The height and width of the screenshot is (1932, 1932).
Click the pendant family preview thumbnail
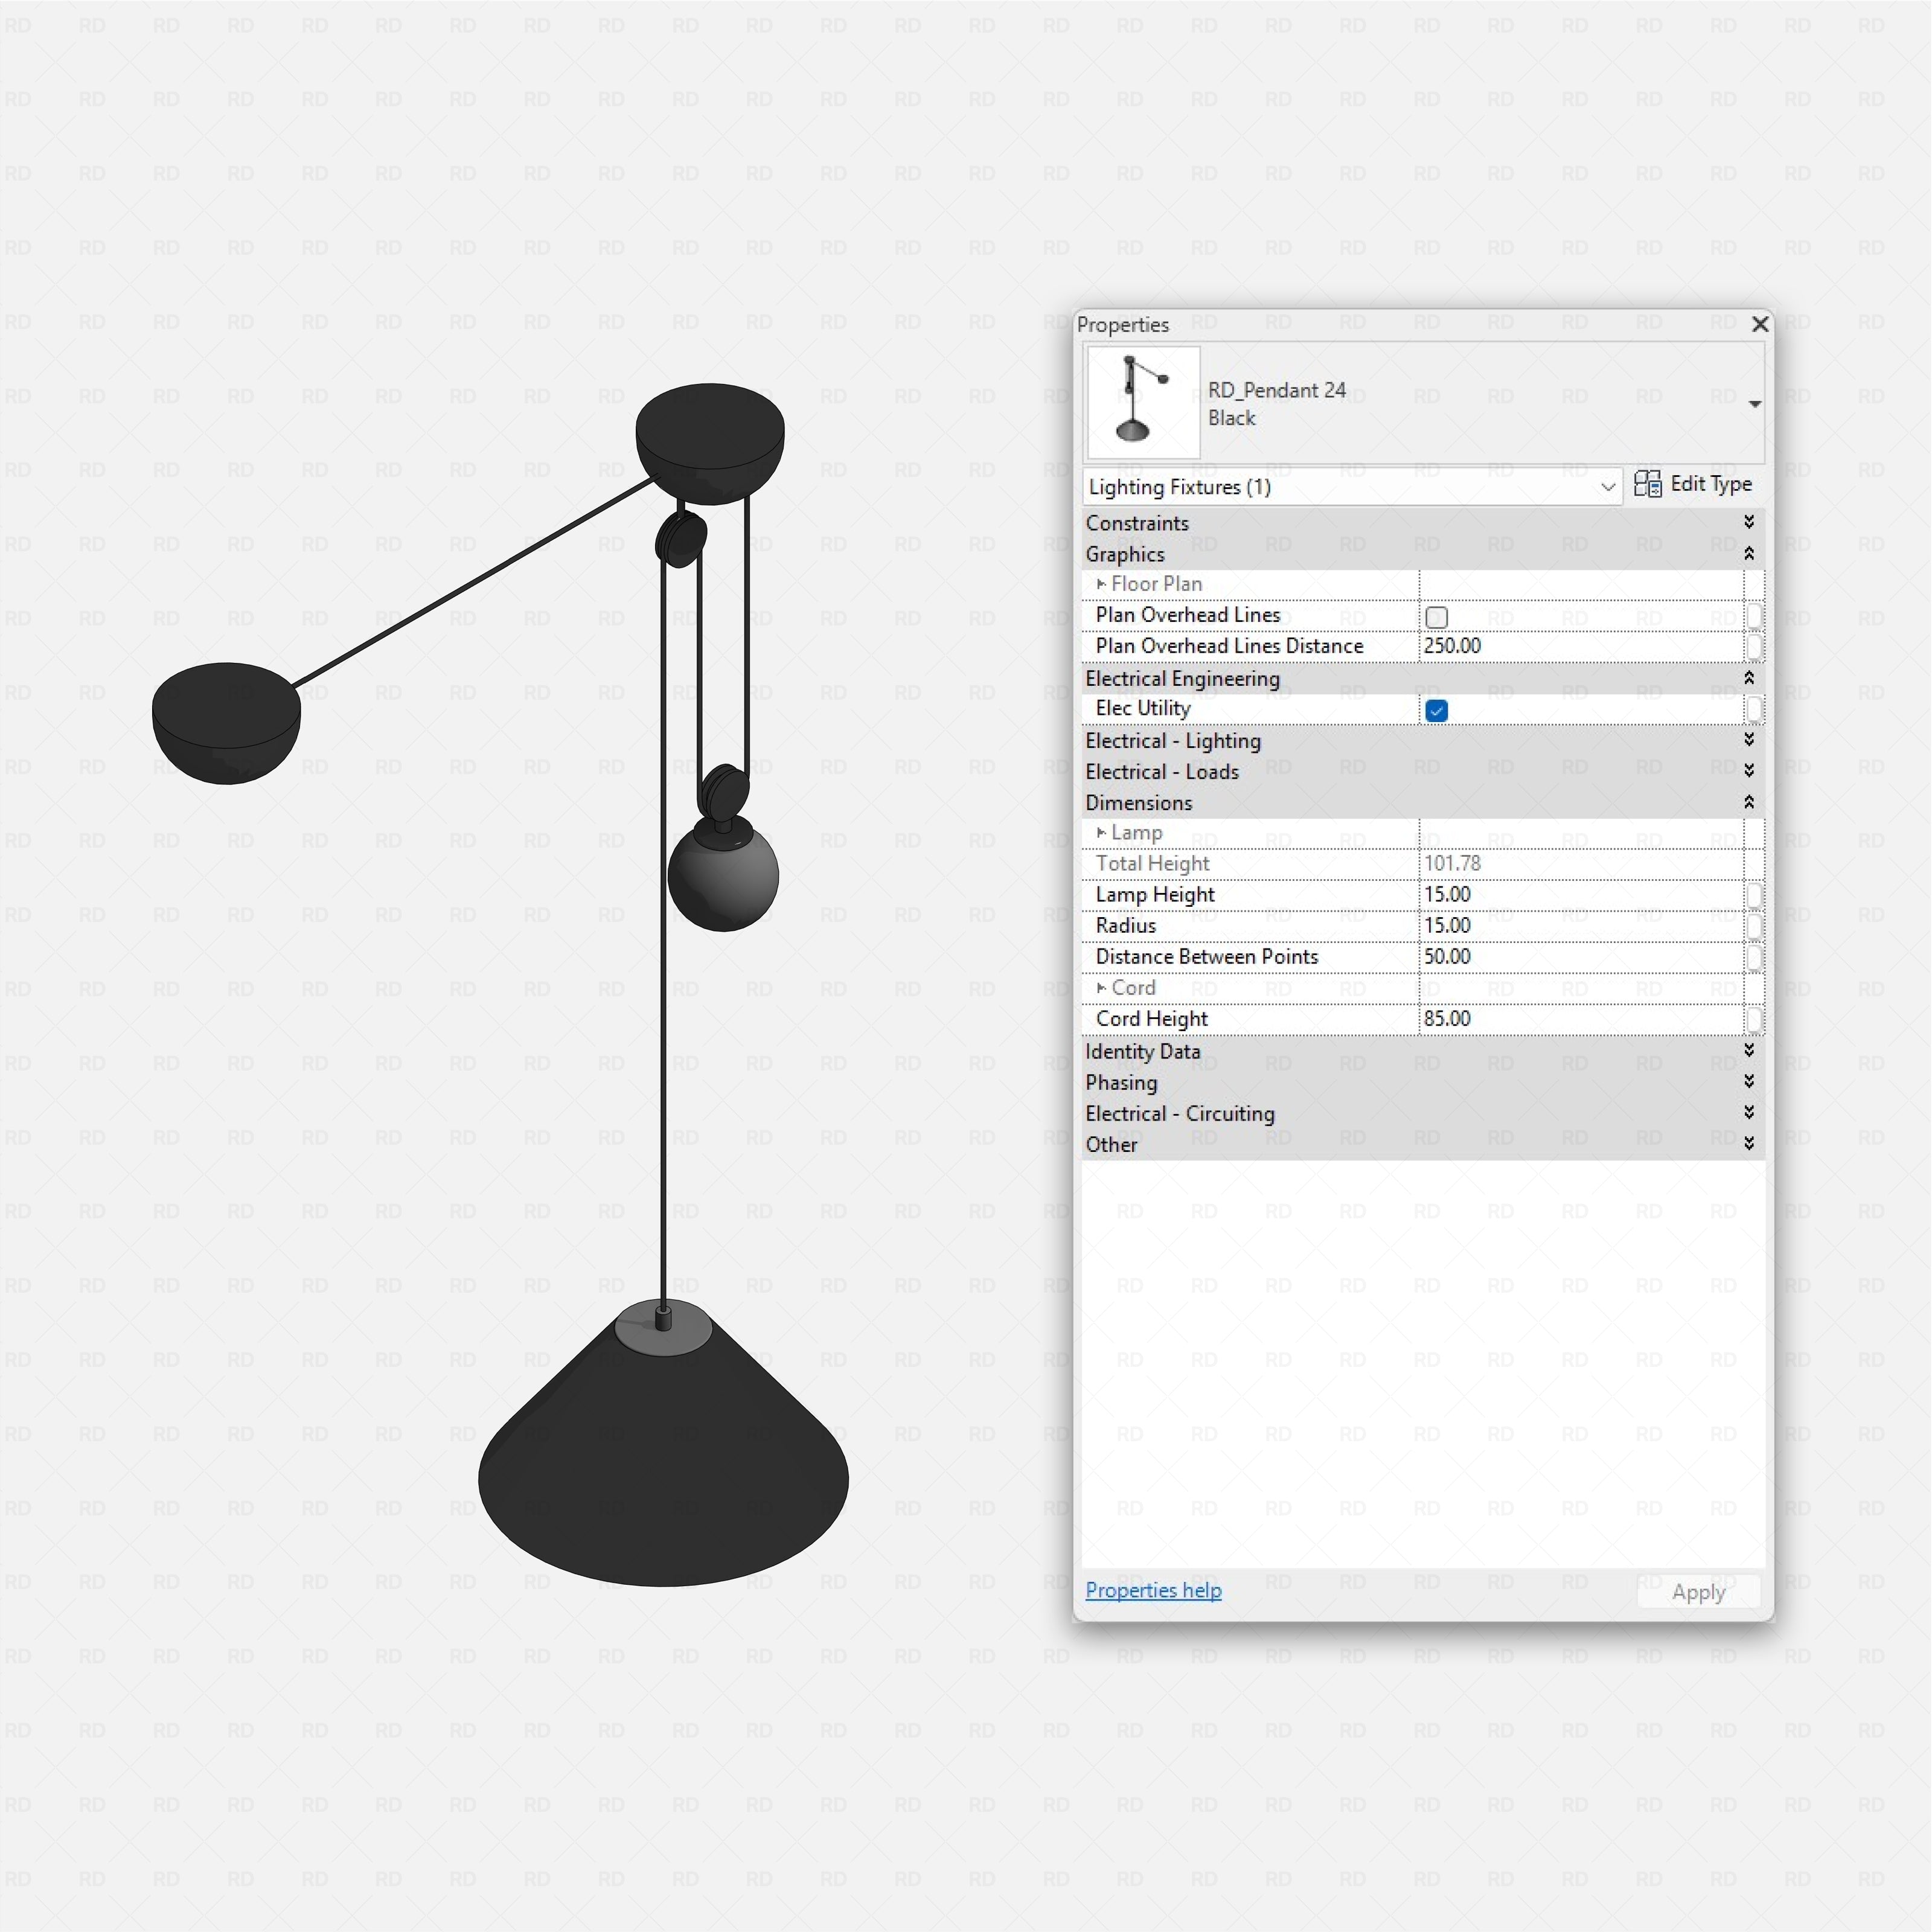[1143, 402]
